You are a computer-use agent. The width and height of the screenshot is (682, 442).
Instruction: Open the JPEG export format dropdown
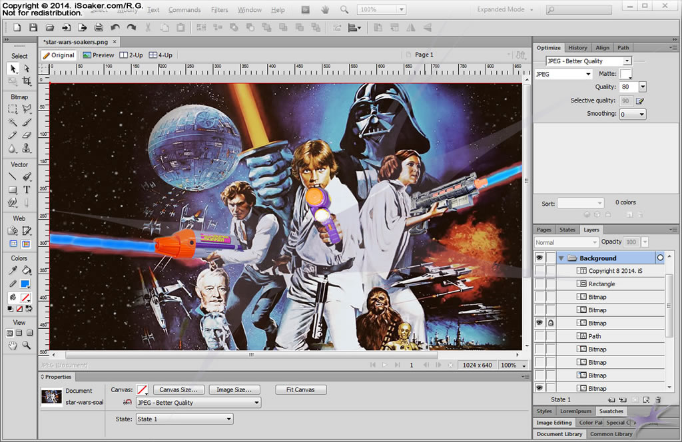(588, 74)
